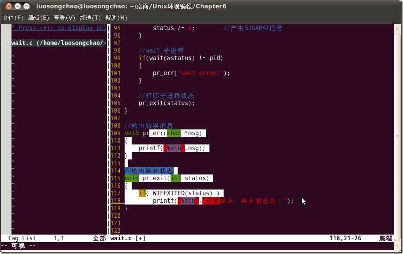
Task: Click the 'pr_exit(status);' call on line 105
Action: (167, 103)
